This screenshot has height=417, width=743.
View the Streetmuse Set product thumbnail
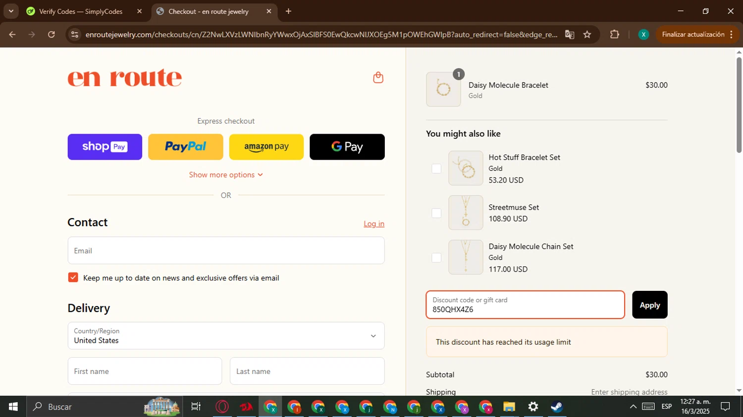point(466,213)
